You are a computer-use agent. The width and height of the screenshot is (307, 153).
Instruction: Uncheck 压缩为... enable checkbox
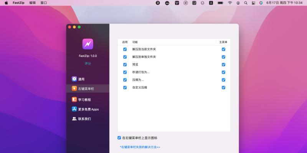point(125,80)
